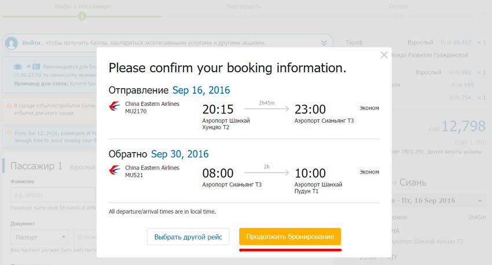Click the document ID number input field
This screenshot has width=492, height=265.
85,237
